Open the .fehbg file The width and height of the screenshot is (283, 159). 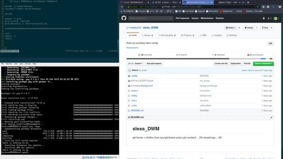tap(134, 96)
